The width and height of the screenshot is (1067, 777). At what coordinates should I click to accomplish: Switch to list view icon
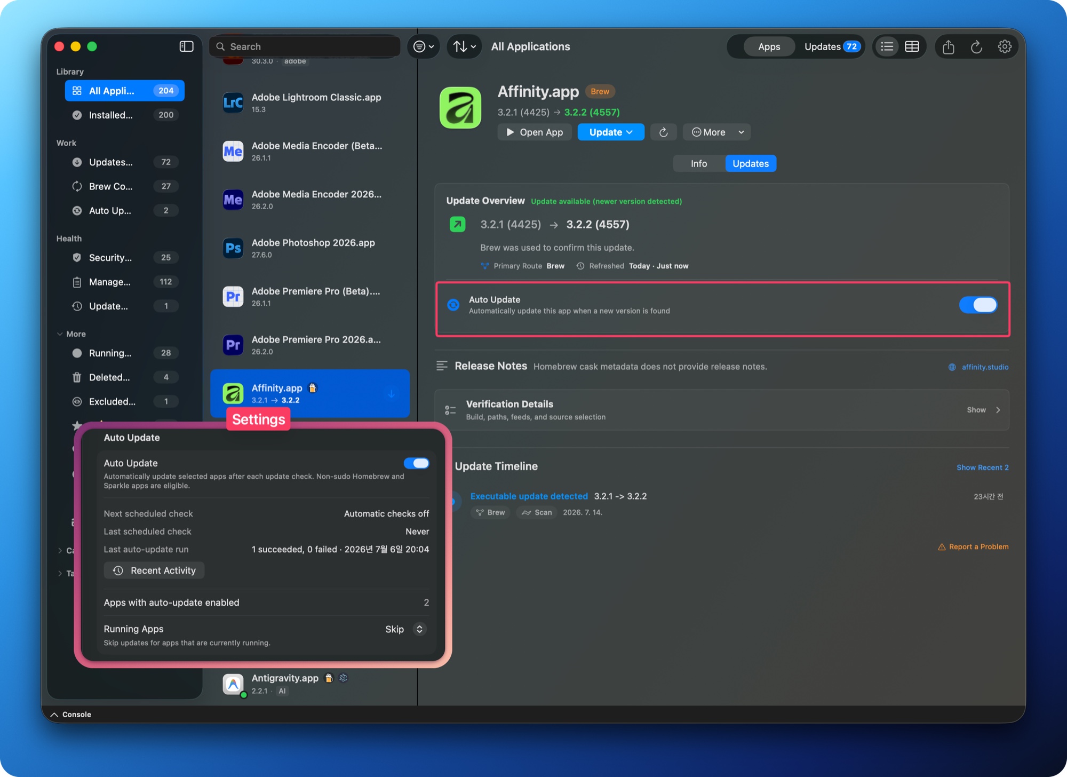click(x=887, y=46)
